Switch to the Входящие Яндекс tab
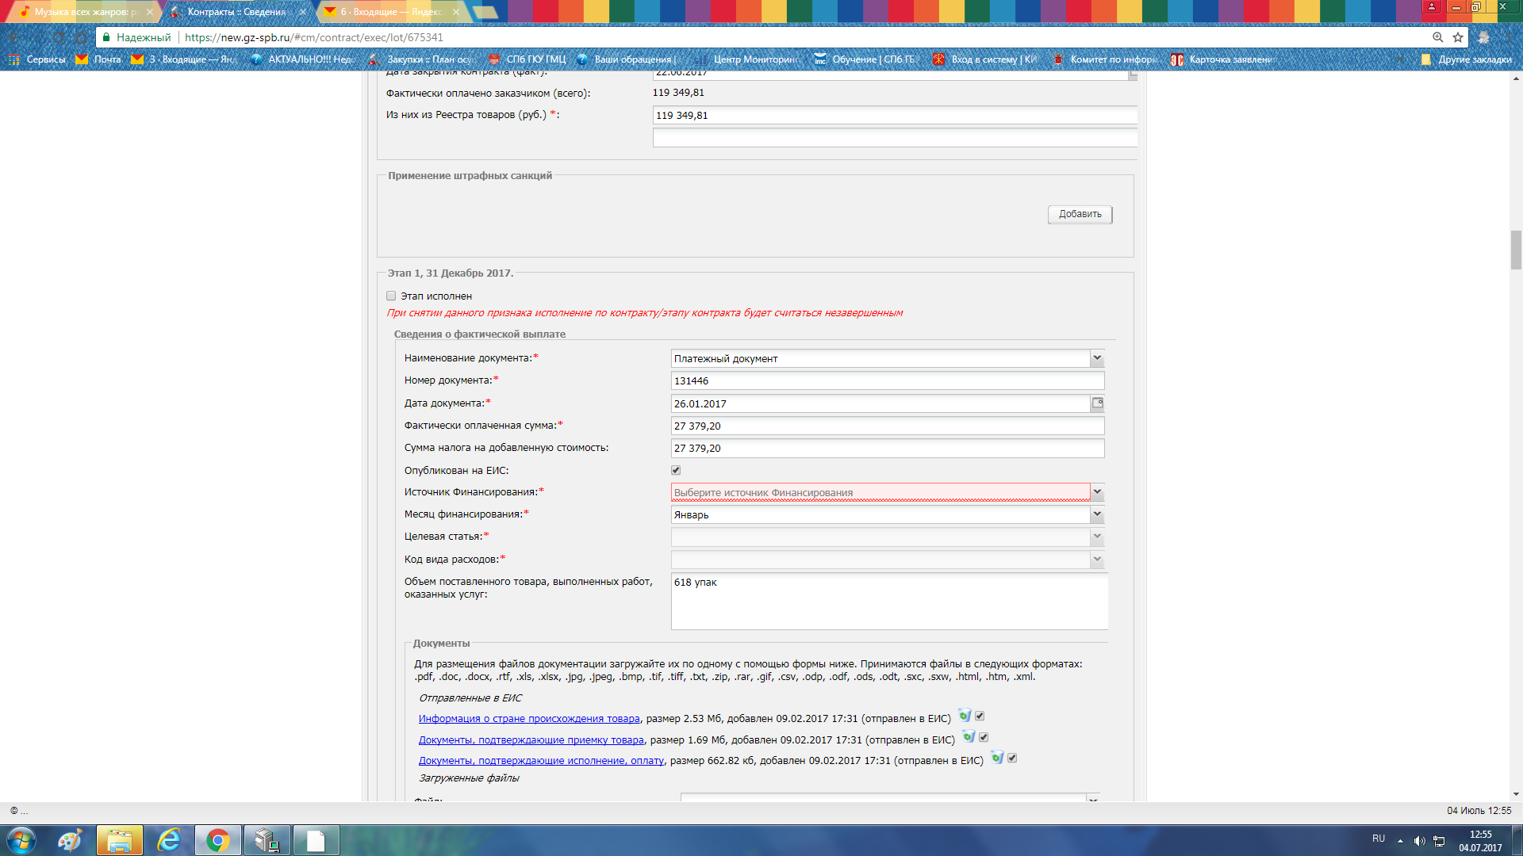 pyautogui.click(x=389, y=12)
